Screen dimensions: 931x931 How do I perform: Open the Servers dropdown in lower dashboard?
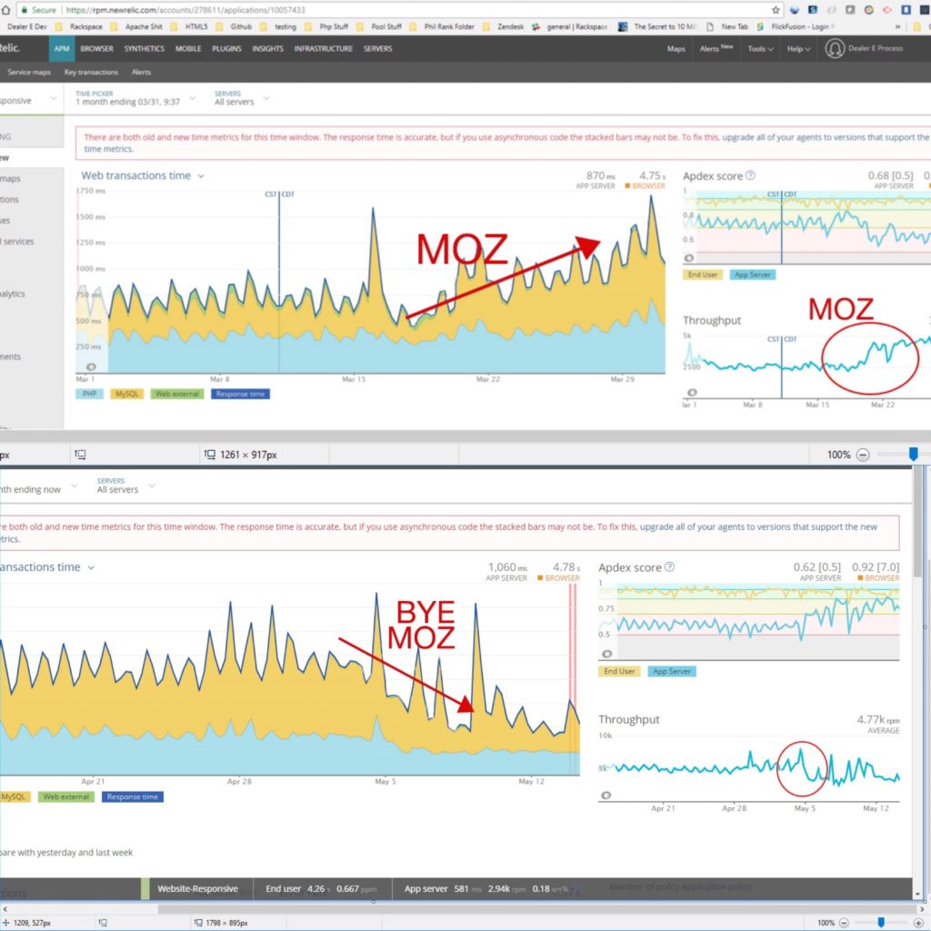pos(125,486)
